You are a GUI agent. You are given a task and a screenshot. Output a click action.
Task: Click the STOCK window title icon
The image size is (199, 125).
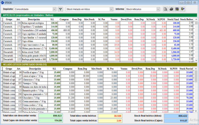[2, 2]
